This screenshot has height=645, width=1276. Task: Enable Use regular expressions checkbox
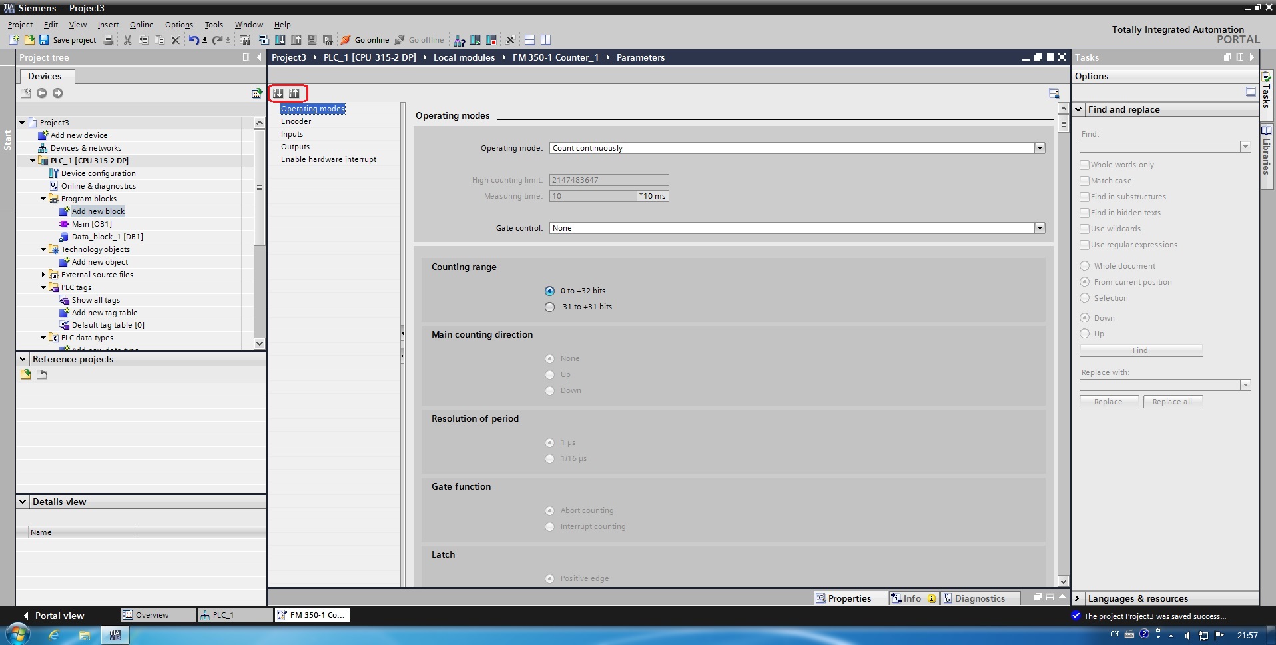click(x=1084, y=245)
